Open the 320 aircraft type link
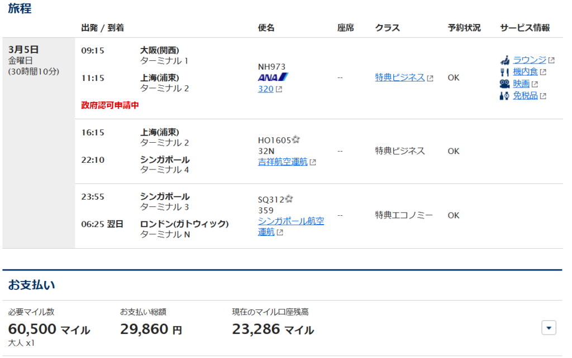The image size is (572, 358). [265, 89]
